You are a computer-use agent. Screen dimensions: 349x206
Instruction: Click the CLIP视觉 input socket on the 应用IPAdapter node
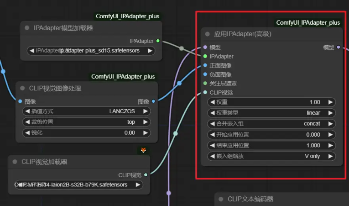[x=205, y=92]
